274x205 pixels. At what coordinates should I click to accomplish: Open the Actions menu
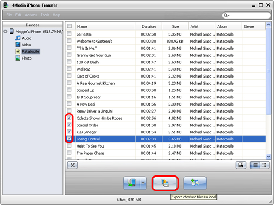[x=31, y=15]
